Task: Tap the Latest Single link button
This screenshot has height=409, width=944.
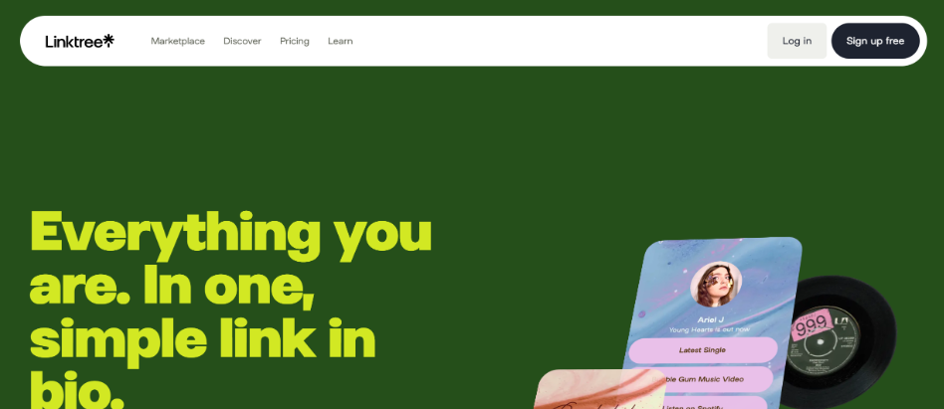Action: point(702,350)
